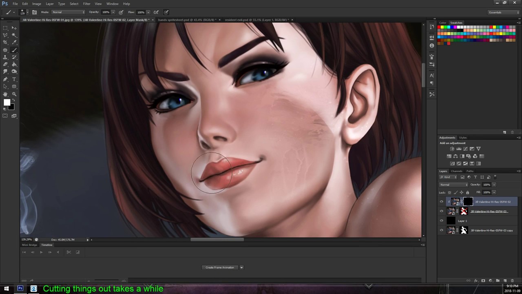Toggle Quick Mask mode
The height and width of the screenshot is (294, 522).
pyautogui.click(x=5, y=116)
